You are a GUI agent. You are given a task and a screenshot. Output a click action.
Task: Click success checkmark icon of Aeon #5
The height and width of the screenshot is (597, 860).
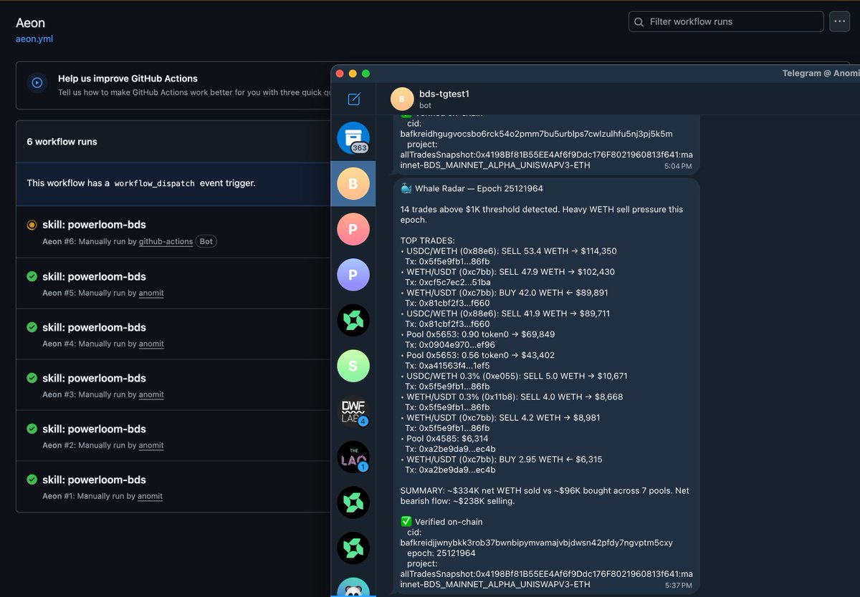coord(32,276)
